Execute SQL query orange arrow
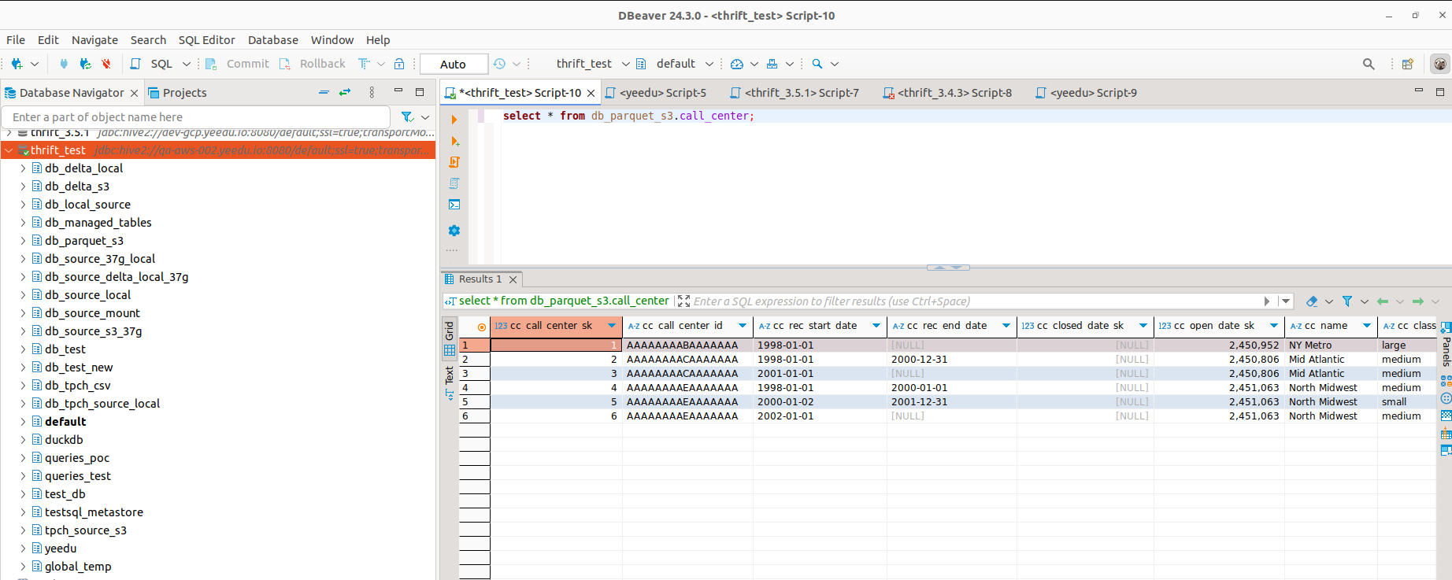The height and width of the screenshot is (580, 1452). pos(454,120)
